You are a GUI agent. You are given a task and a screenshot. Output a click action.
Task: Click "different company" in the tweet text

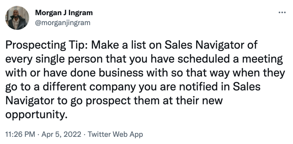(90, 87)
